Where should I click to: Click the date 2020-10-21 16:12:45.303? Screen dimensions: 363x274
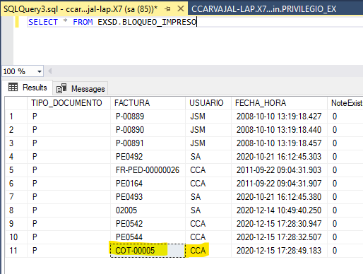[x=279, y=157]
